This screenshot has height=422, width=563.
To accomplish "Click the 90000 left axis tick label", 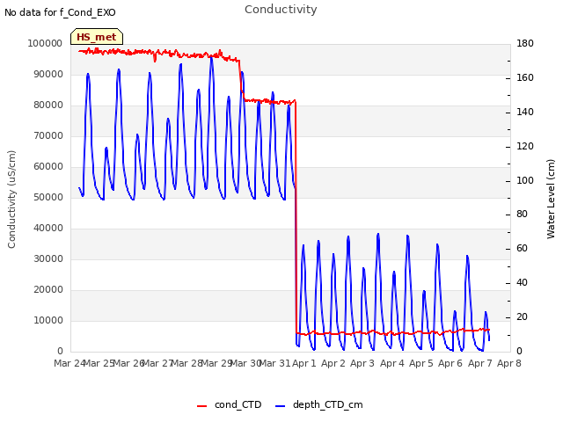I will (x=48, y=74).
